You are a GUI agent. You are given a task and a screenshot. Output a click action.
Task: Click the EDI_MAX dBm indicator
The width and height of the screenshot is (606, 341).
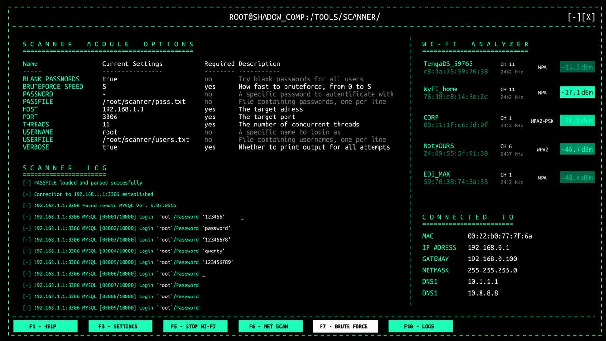click(x=577, y=178)
